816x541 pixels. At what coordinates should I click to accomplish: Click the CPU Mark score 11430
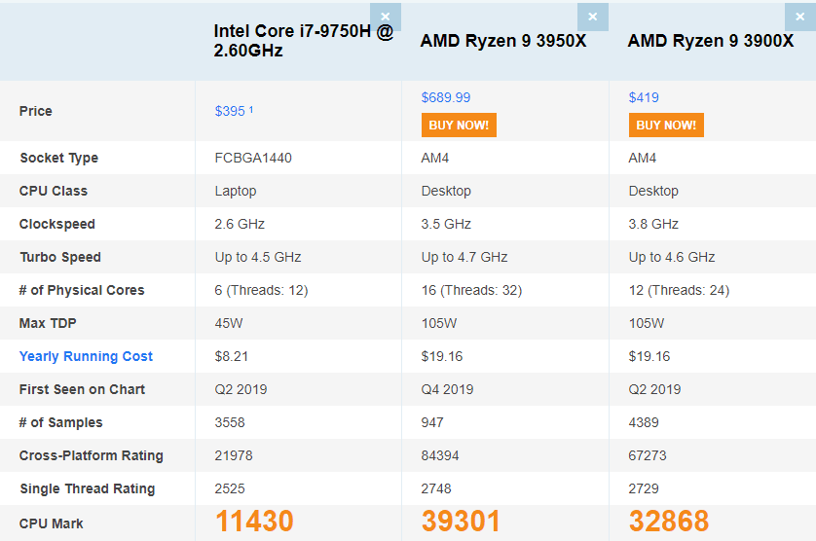pos(254,522)
